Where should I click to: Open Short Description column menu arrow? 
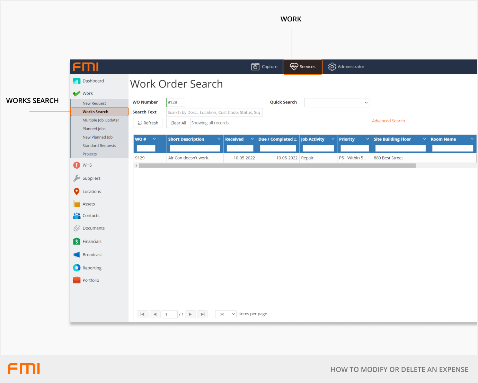219,139
